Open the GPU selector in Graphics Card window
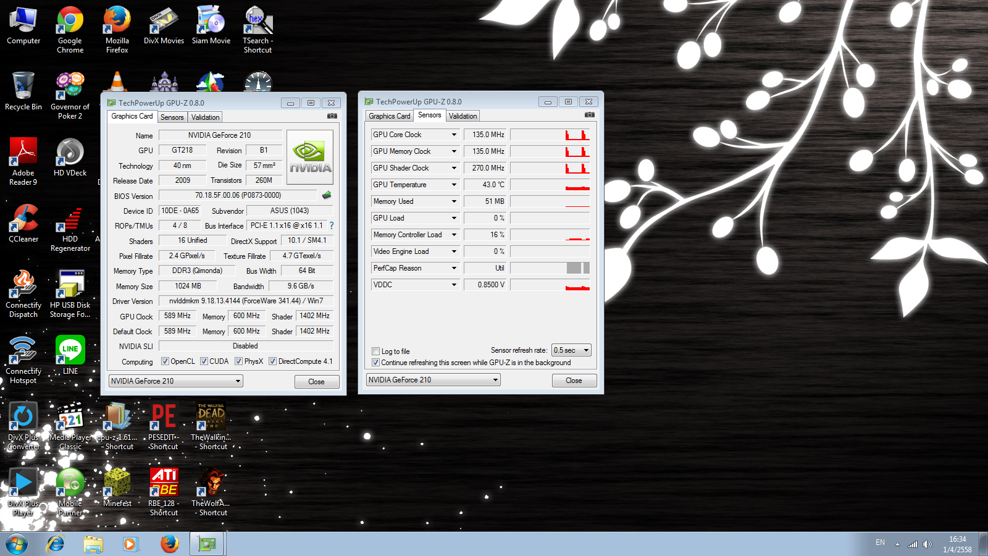Image resolution: width=988 pixels, height=556 pixels. point(176,381)
